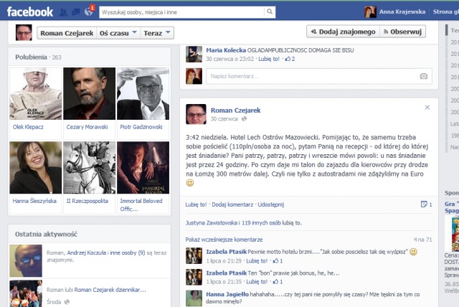This screenshot has height=307, width=459.
Task: Hide Roman Czejarek's hotel post with X
Action: point(427,107)
